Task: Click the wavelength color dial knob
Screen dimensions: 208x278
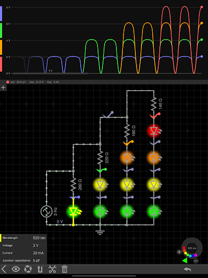Action: point(192,248)
